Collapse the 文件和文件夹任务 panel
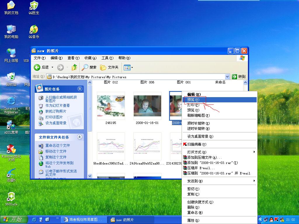 pos(80,137)
